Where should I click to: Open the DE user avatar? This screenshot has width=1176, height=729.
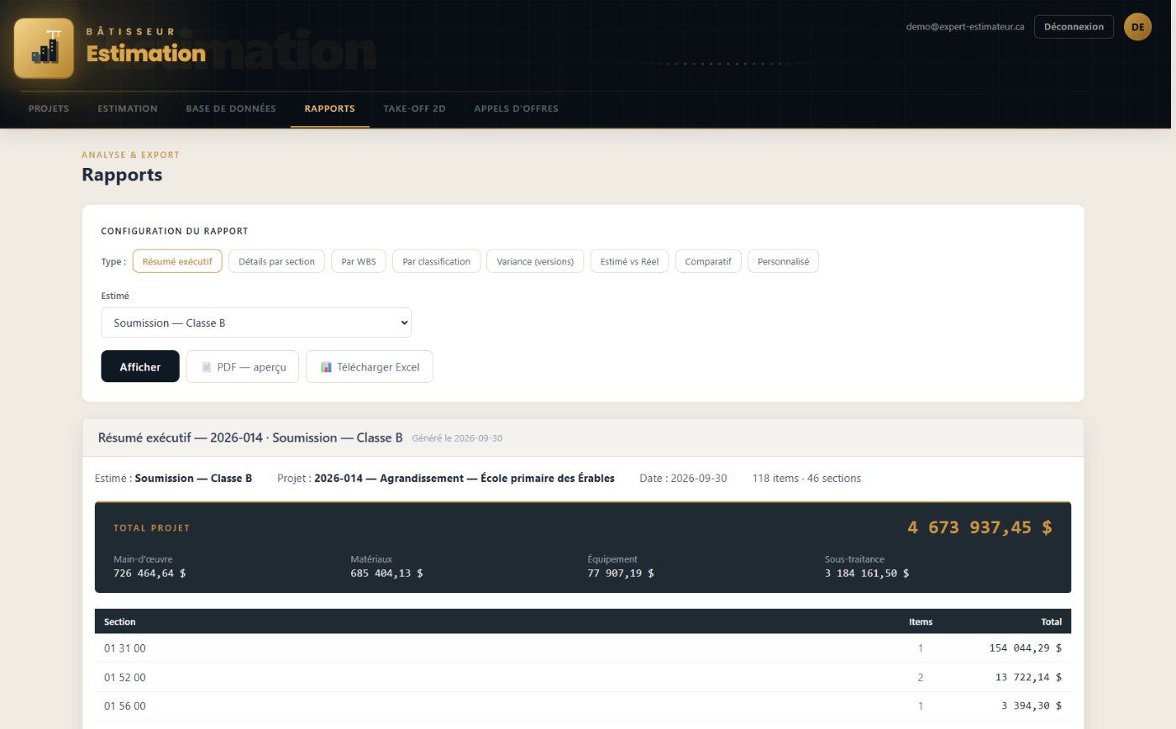[x=1137, y=27]
